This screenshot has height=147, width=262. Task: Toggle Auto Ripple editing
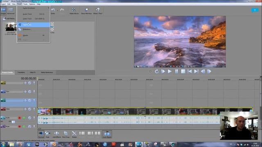pyautogui.click(x=107, y=134)
